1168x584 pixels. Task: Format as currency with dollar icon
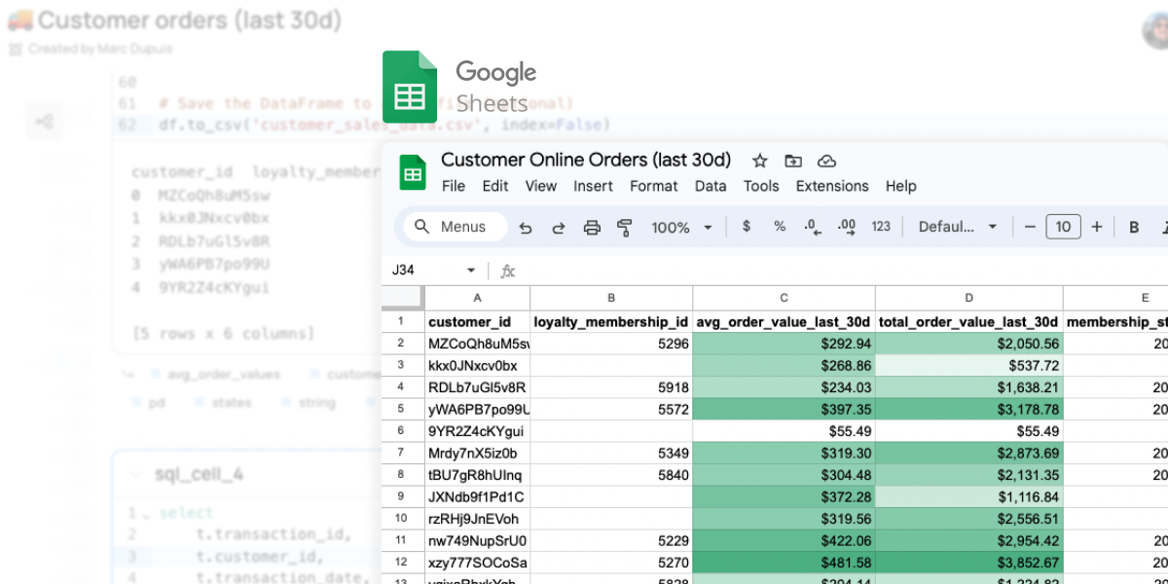(x=747, y=227)
